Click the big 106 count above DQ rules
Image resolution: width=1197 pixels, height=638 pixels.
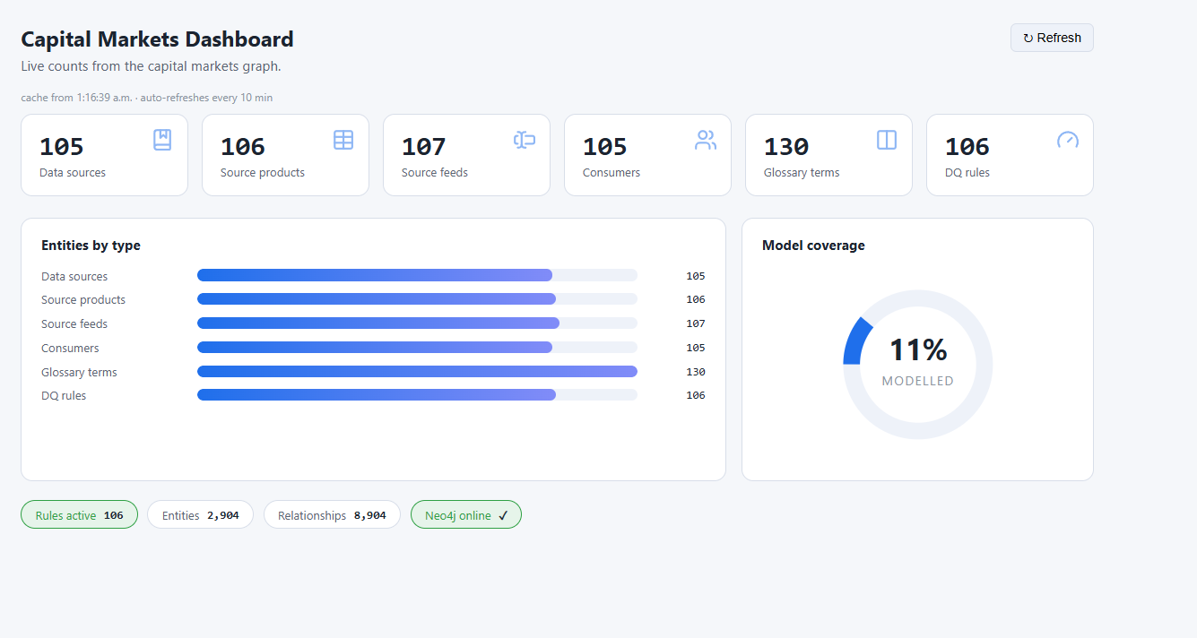click(967, 147)
